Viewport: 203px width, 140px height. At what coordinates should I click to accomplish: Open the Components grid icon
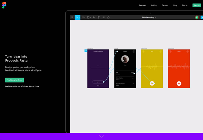pyautogui.click(x=104, y=17)
